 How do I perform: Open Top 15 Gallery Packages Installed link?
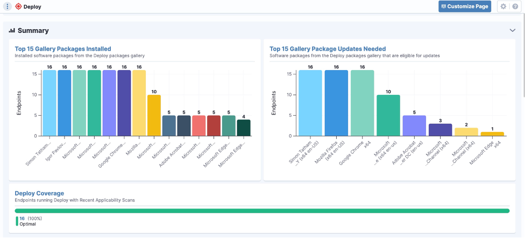pos(63,49)
